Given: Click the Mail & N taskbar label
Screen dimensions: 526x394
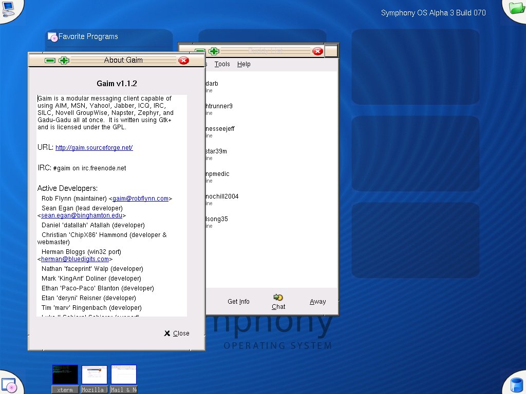Looking at the screenshot, I should coord(124,390).
